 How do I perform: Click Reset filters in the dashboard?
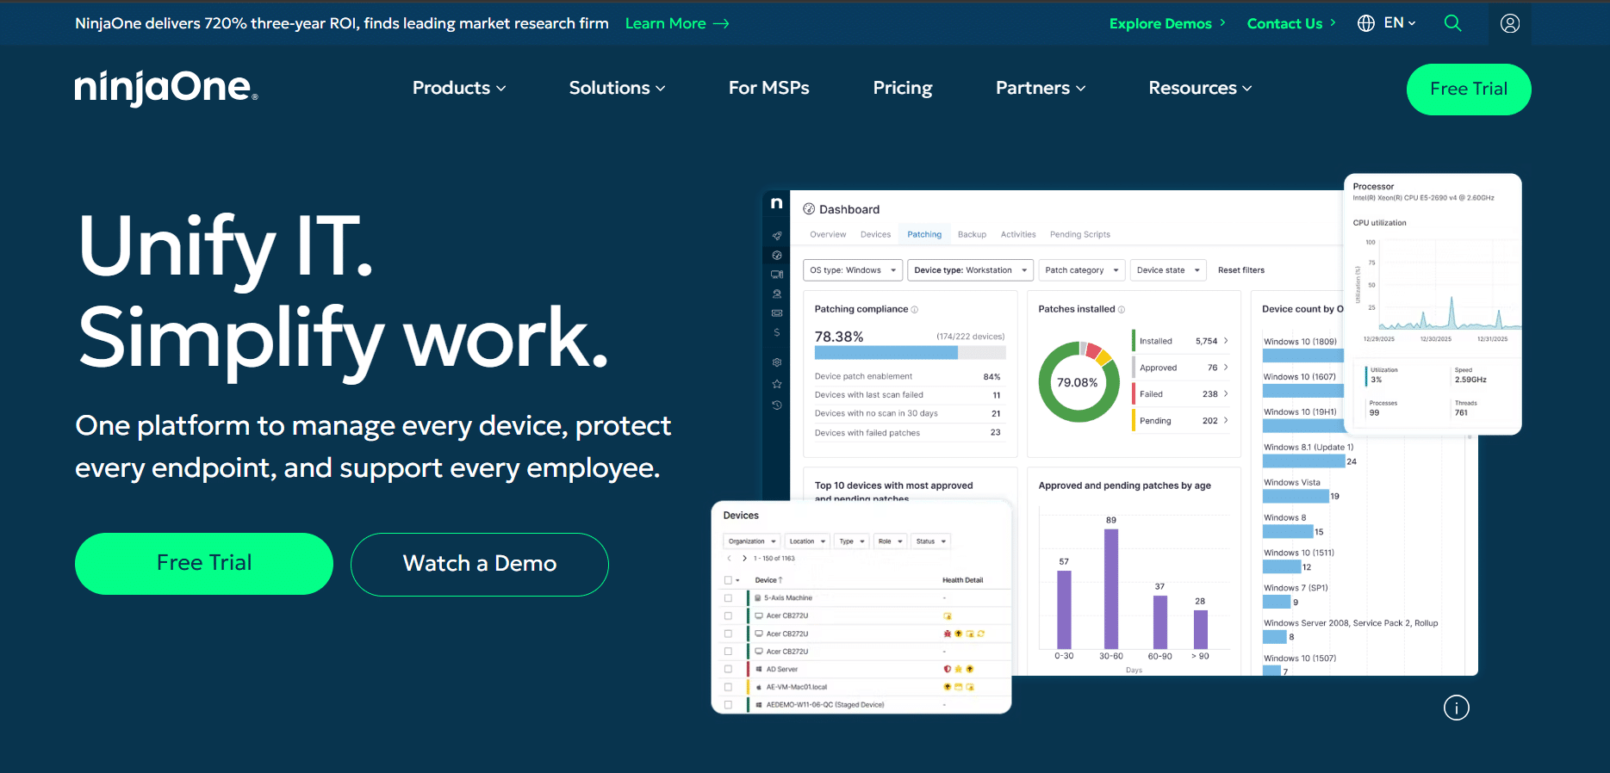click(1241, 270)
